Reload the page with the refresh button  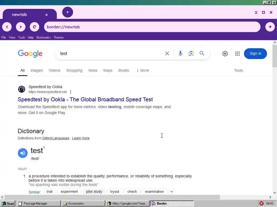34,27
